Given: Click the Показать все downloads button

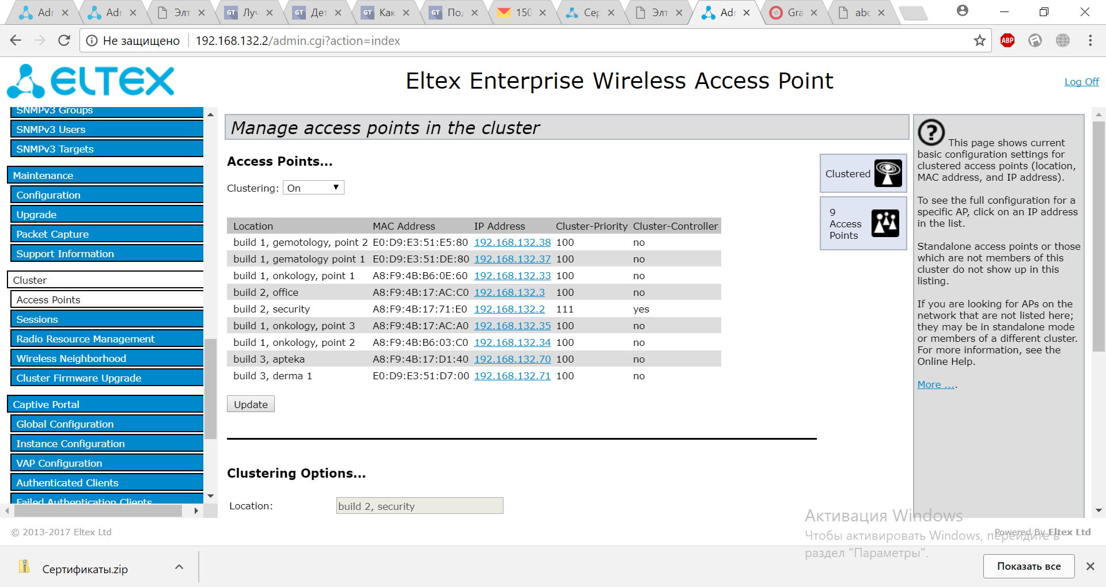Looking at the screenshot, I should (1028, 566).
